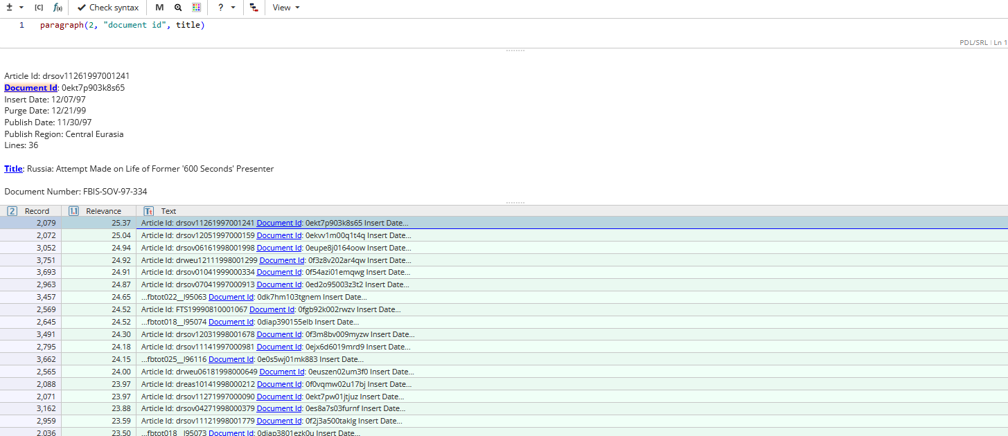Open Document Id link in record 3,052 row

coord(279,248)
